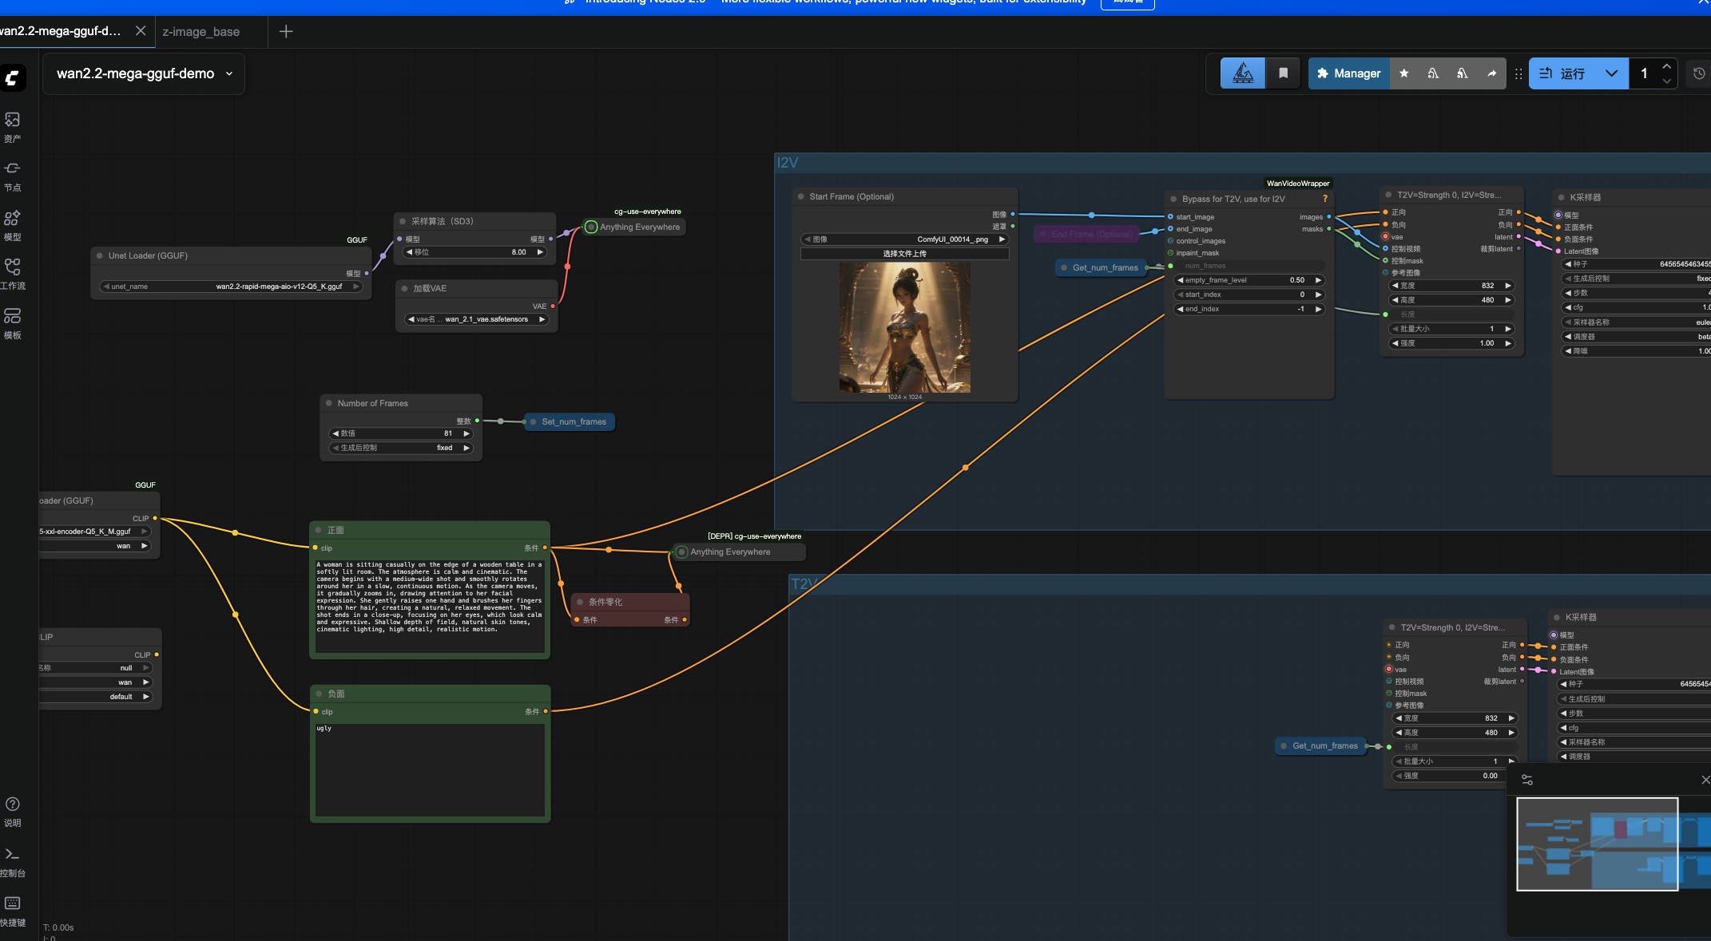Click the bookmark icon in top toolbar
1711x941 pixels.
pyautogui.click(x=1284, y=73)
